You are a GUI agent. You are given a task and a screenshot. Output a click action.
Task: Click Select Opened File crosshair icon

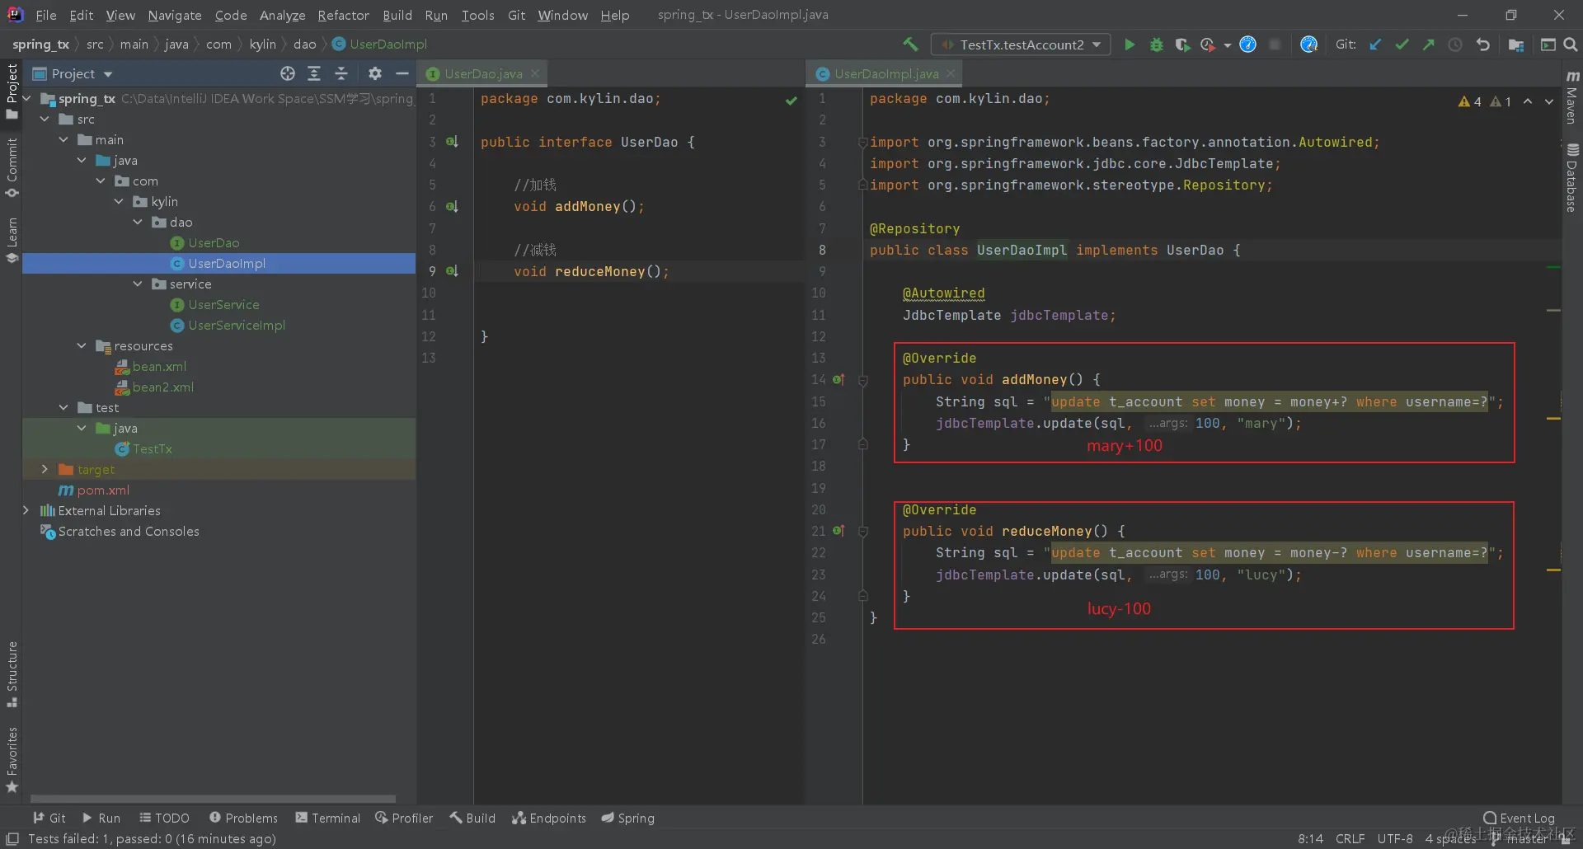(x=287, y=73)
